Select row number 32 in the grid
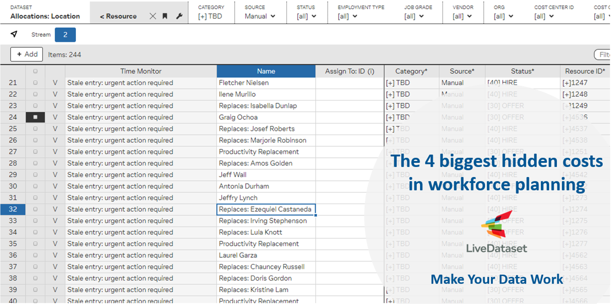 [x=13, y=209]
